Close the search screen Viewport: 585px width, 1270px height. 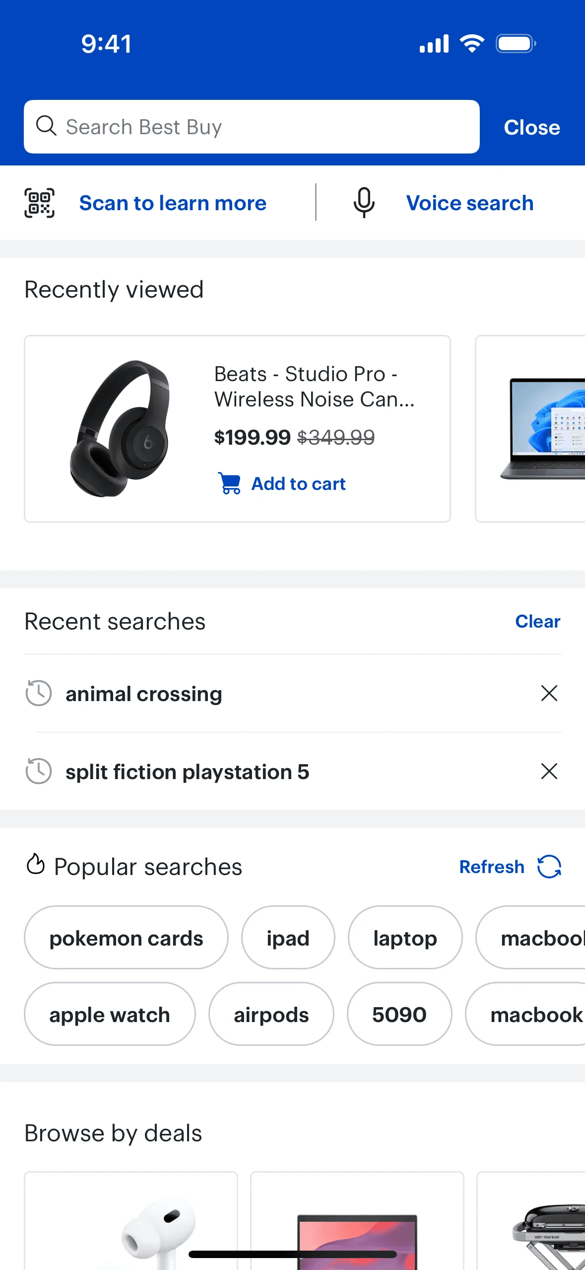(x=531, y=127)
